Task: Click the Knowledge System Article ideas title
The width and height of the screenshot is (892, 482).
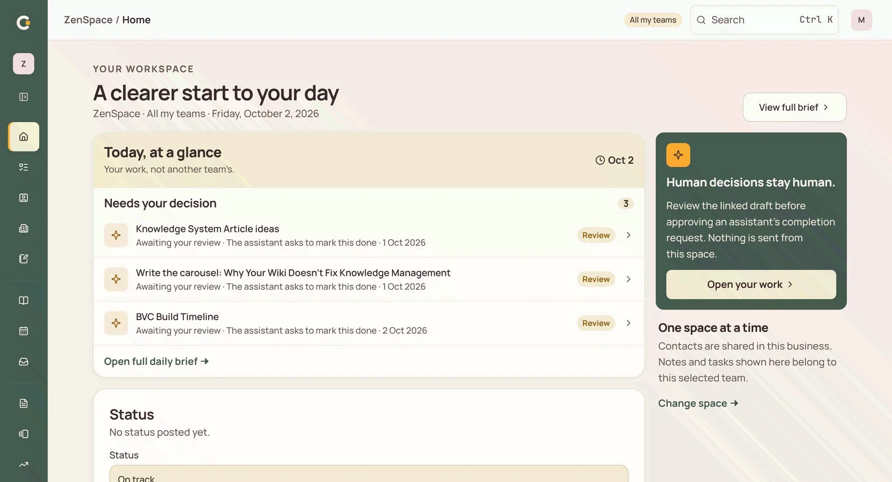Action: (x=207, y=229)
